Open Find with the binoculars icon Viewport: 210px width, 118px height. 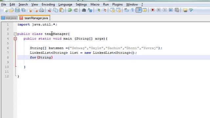pyautogui.click(x=84, y=10)
